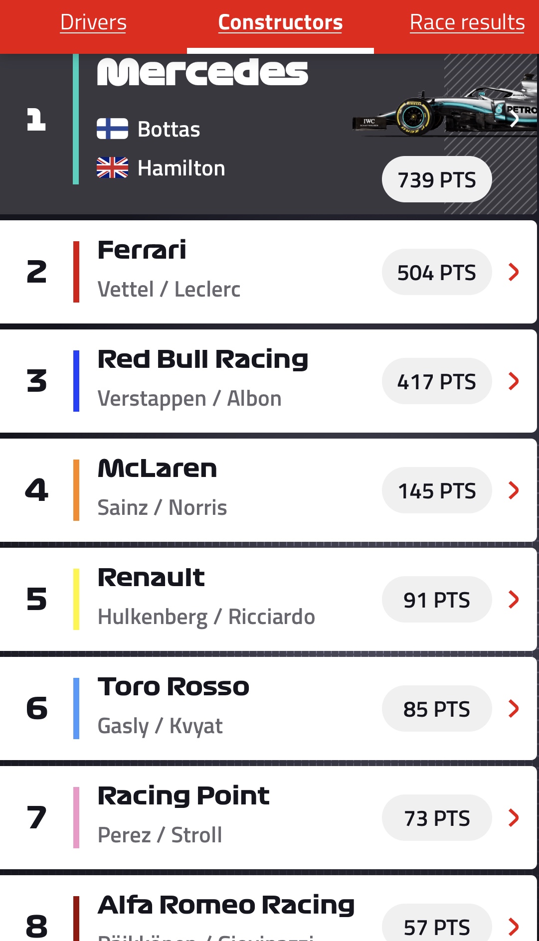Screen dimensions: 539x941
Task: Select the Constructors tab
Action: (280, 22)
